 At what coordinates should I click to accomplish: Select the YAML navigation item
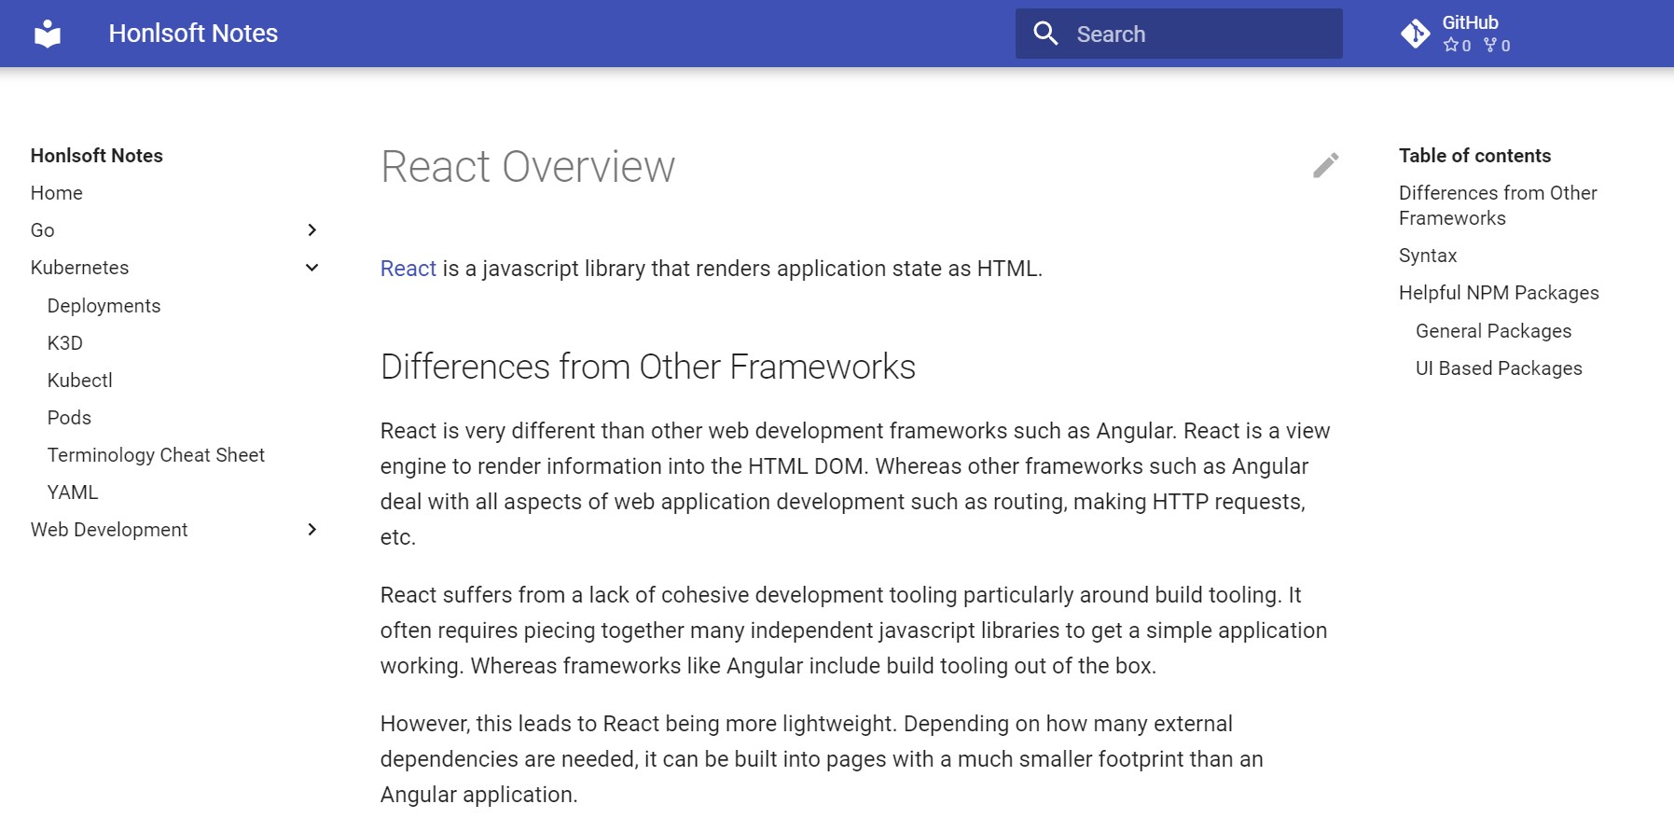pyautogui.click(x=73, y=492)
